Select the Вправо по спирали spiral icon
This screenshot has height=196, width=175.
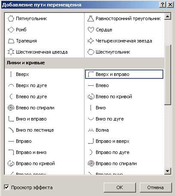pyautogui.click(x=91, y=163)
